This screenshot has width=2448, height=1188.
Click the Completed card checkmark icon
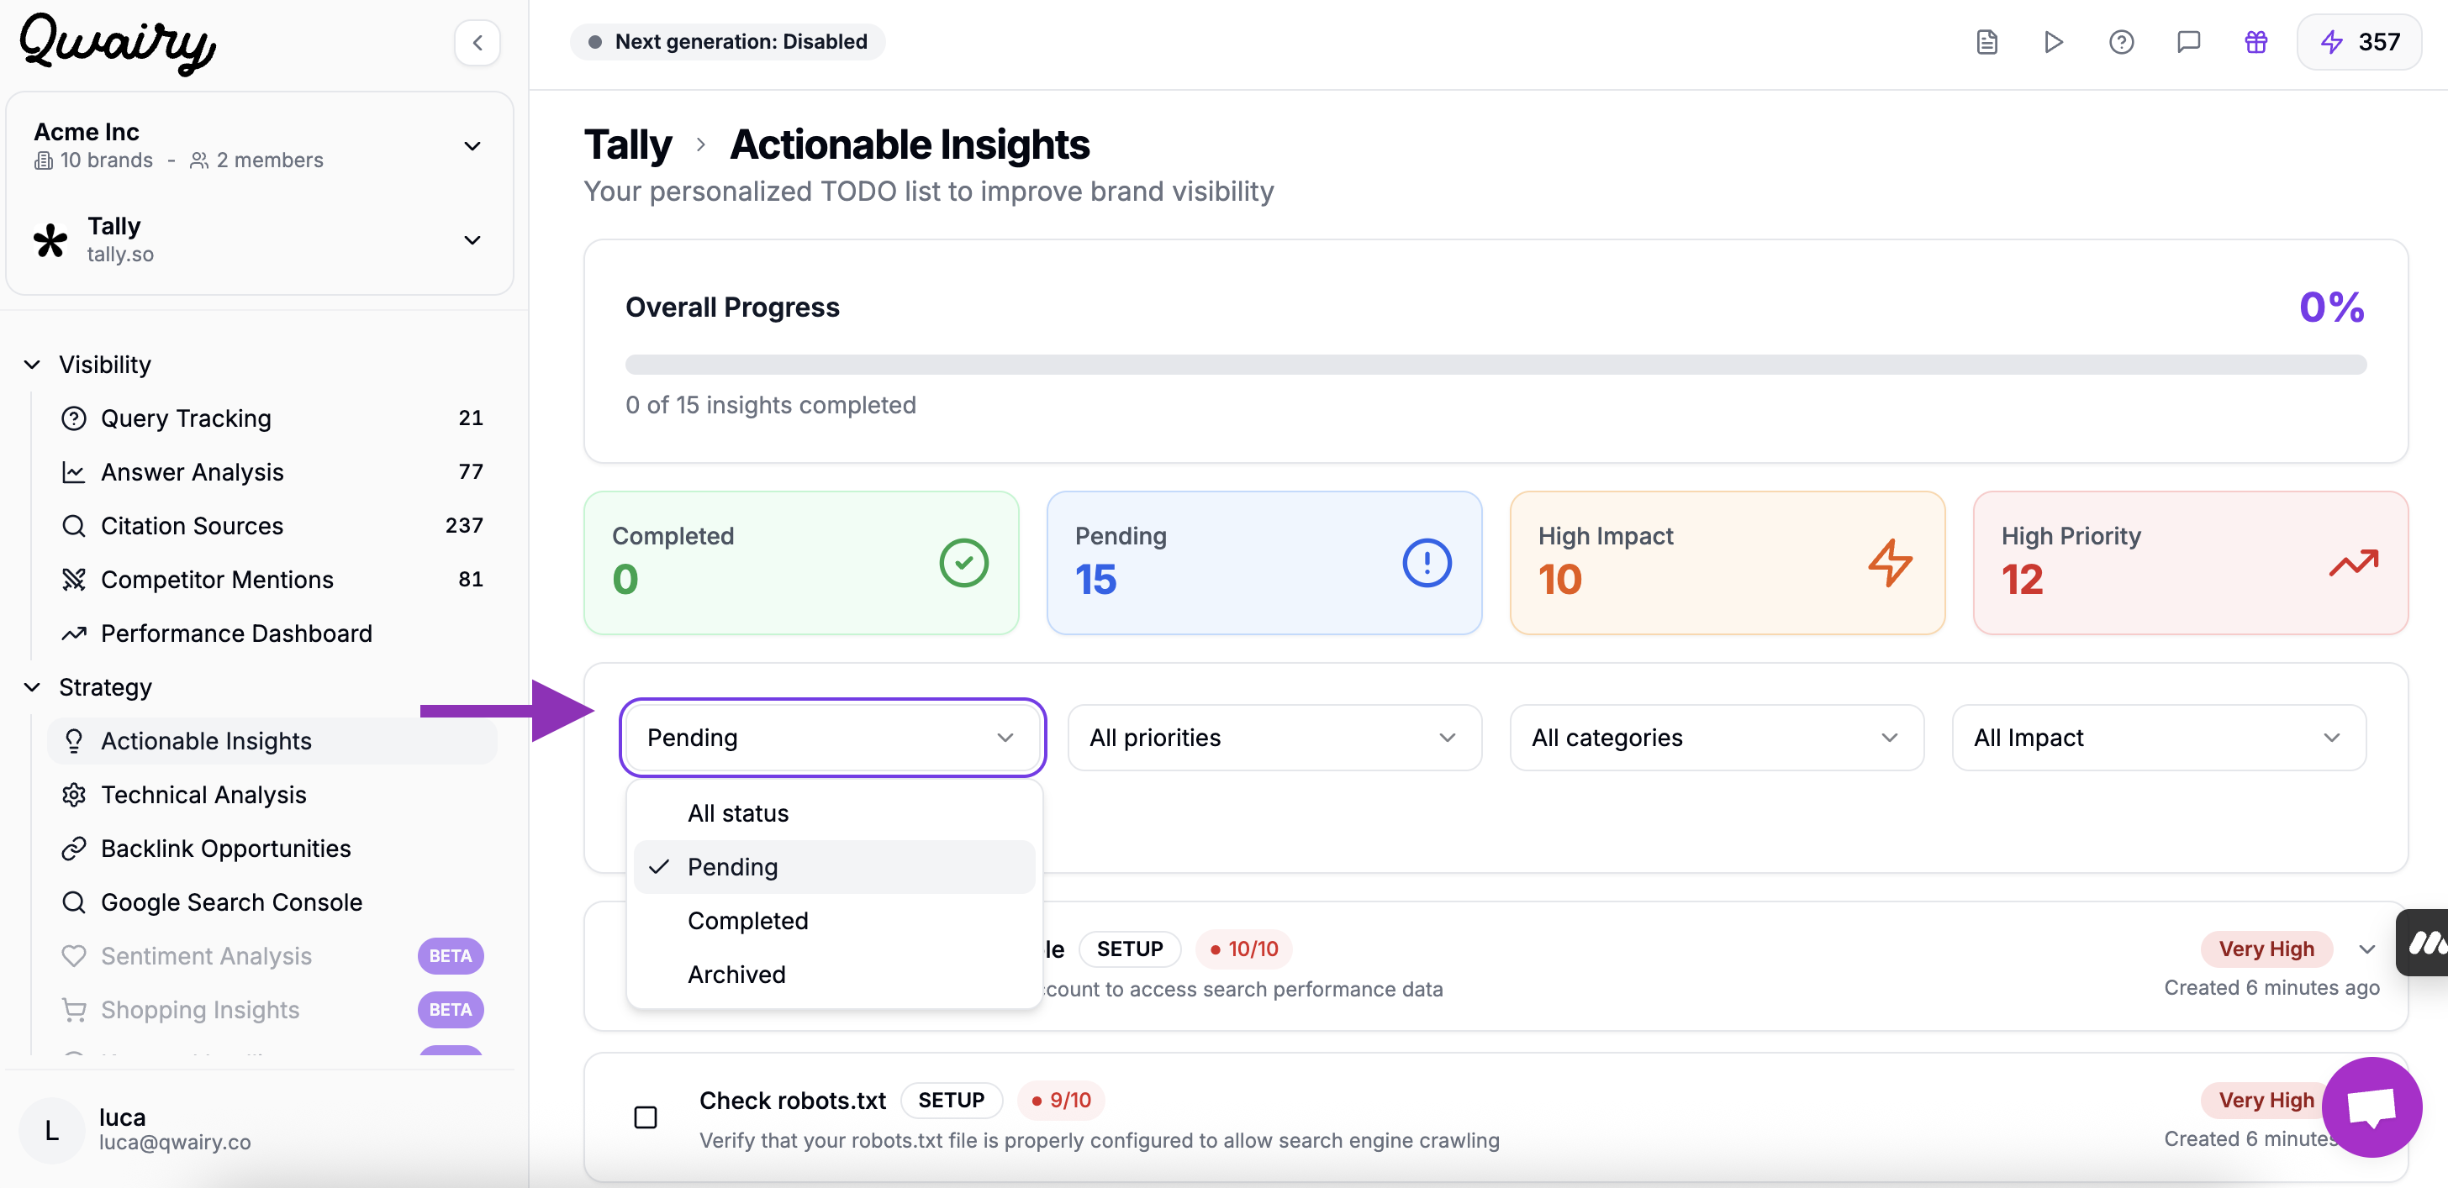pyautogui.click(x=963, y=563)
